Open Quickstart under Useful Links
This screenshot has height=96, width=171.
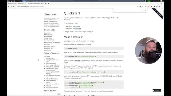click(x=47, y=33)
